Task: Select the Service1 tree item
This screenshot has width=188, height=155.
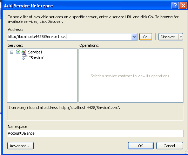Action: point(35,52)
